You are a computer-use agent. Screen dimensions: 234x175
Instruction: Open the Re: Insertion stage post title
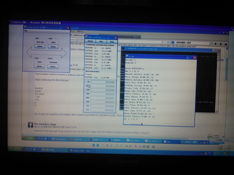coord(45,124)
